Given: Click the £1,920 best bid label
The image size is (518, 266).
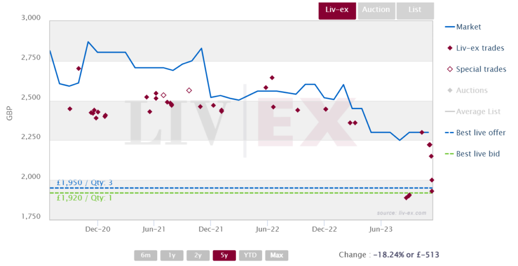Looking at the screenshot, I should [84, 198].
